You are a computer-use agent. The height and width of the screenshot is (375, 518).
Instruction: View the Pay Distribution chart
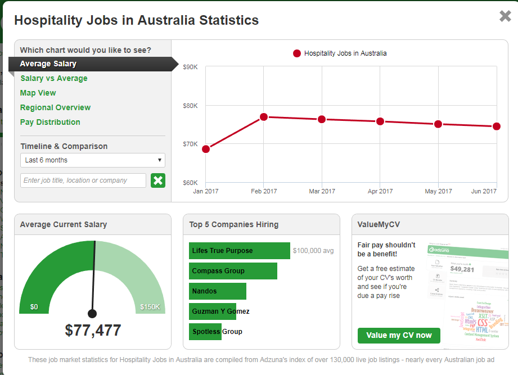point(50,122)
